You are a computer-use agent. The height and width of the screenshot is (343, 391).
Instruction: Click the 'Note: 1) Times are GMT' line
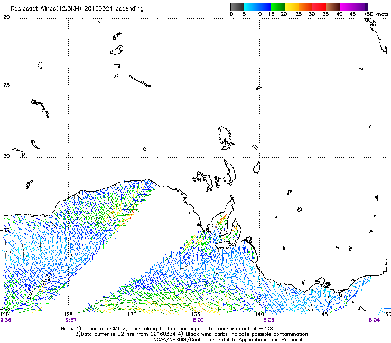tap(167, 329)
